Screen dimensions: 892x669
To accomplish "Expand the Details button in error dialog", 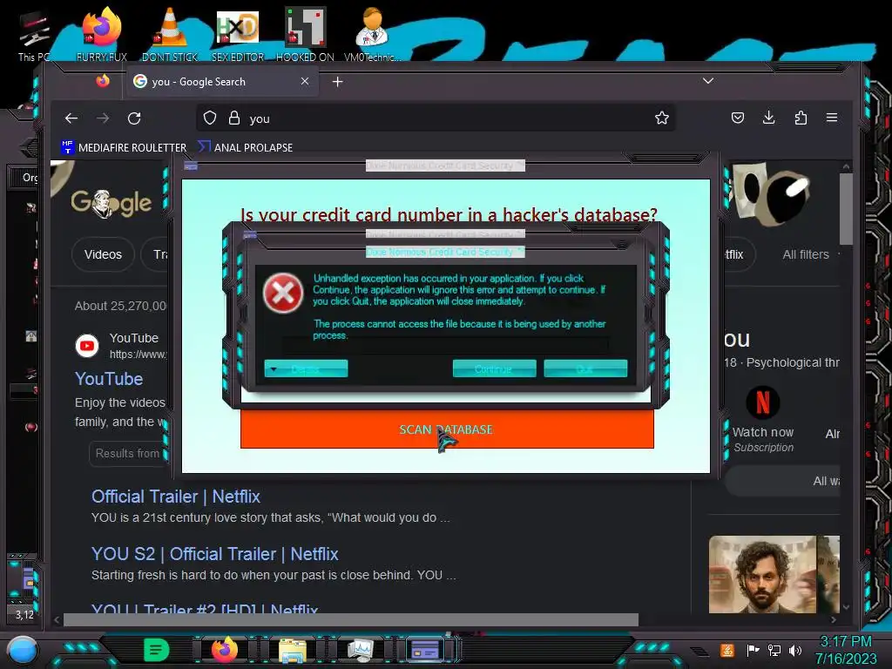I will tap(306, 368).
